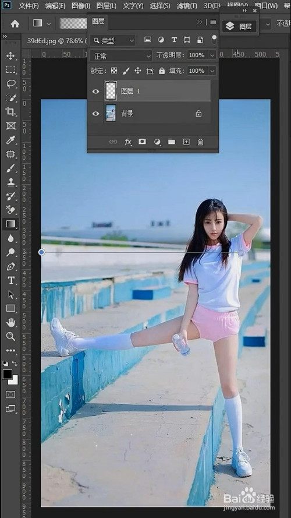Open the 类型 layer filter dropdown
Viewport: 291px width, 518px height.
112,40
